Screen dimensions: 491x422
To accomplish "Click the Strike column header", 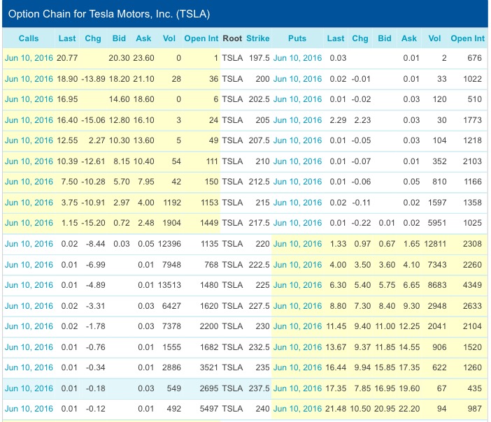I will pos(259,38).
